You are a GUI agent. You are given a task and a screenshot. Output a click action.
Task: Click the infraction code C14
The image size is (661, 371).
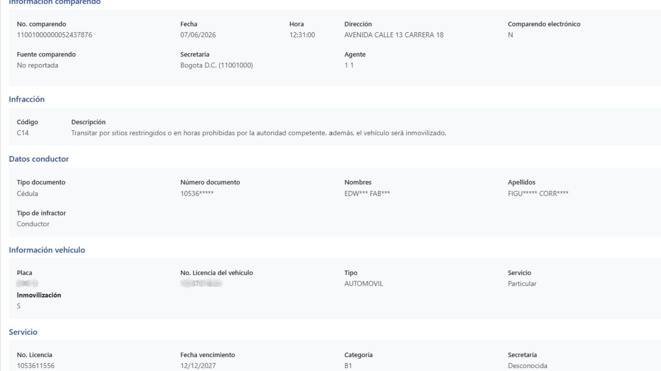[x=23, y=133]
